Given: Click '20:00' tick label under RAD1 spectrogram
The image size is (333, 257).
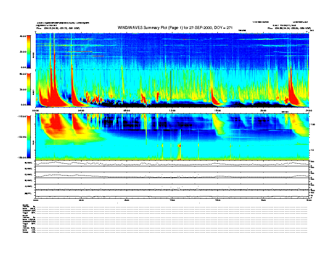Looking at the screenshot, I should pyautogui.click(x=263, y=110).
